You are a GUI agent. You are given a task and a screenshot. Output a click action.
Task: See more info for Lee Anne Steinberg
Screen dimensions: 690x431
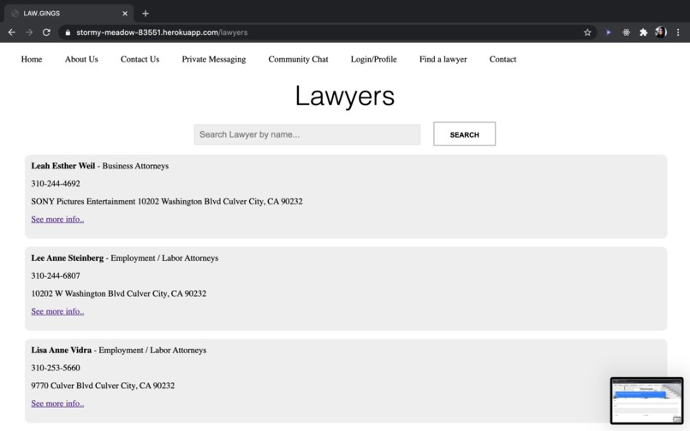(57, 311)
